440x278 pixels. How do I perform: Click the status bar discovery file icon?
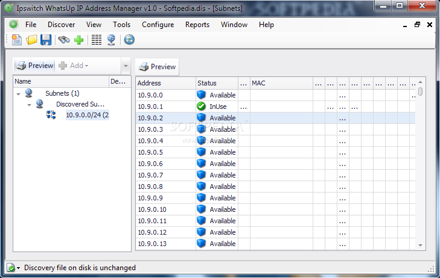coord(11,268)
